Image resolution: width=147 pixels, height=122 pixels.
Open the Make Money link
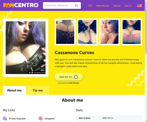coord(102,6)
